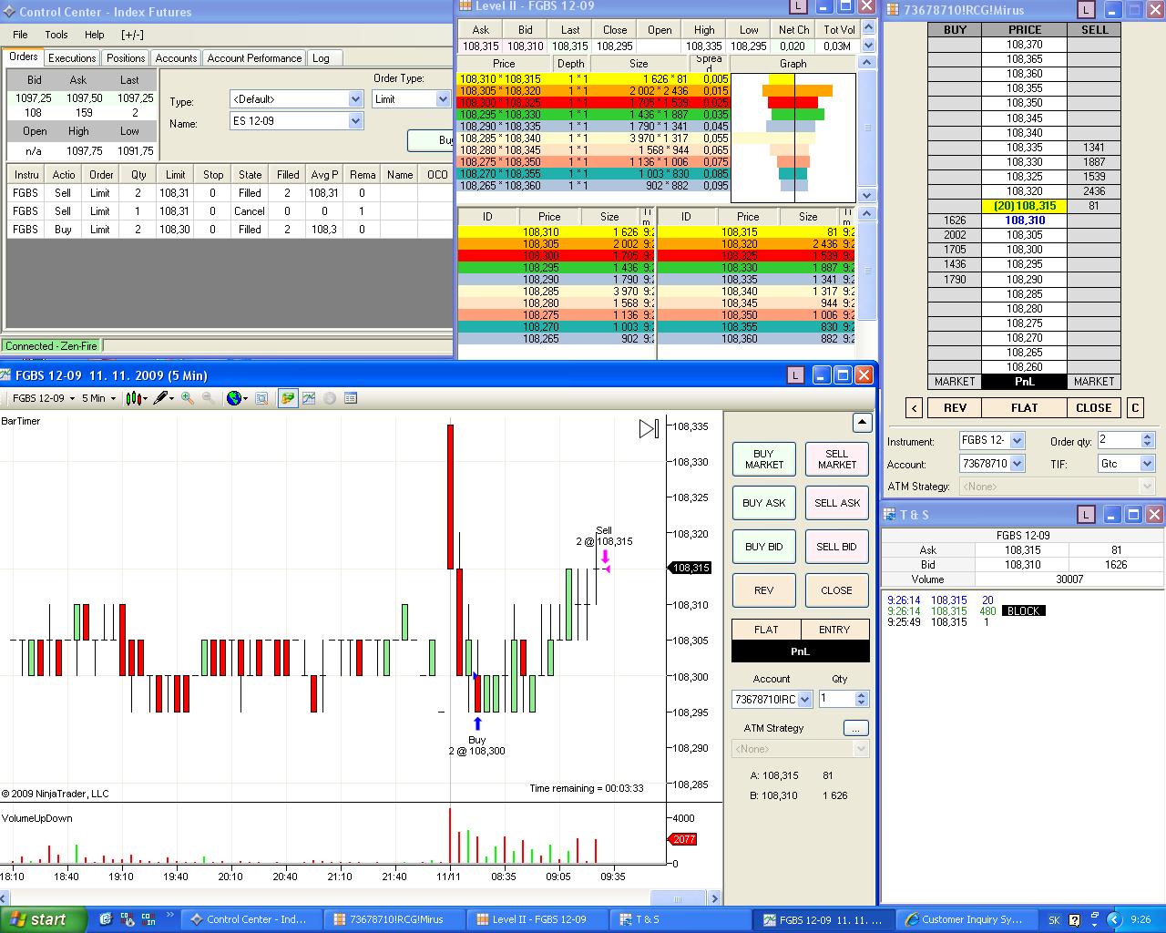Click the C button in SuperDOM
The width and height of the screenshot is (1166, 933).
pyautogui.click(x=1135, y=407)
